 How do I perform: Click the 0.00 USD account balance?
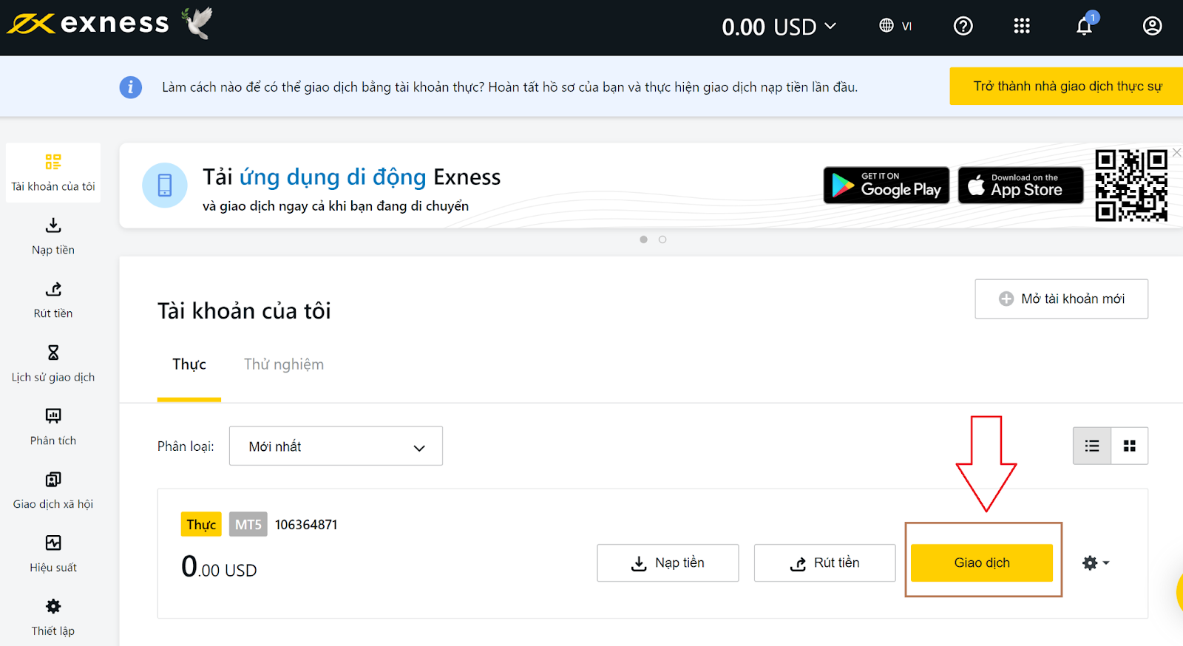[219, 567]
